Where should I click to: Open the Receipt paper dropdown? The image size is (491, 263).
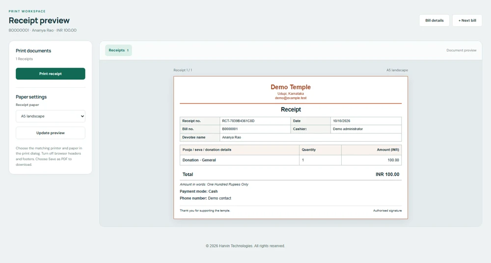tap(51, 116)
